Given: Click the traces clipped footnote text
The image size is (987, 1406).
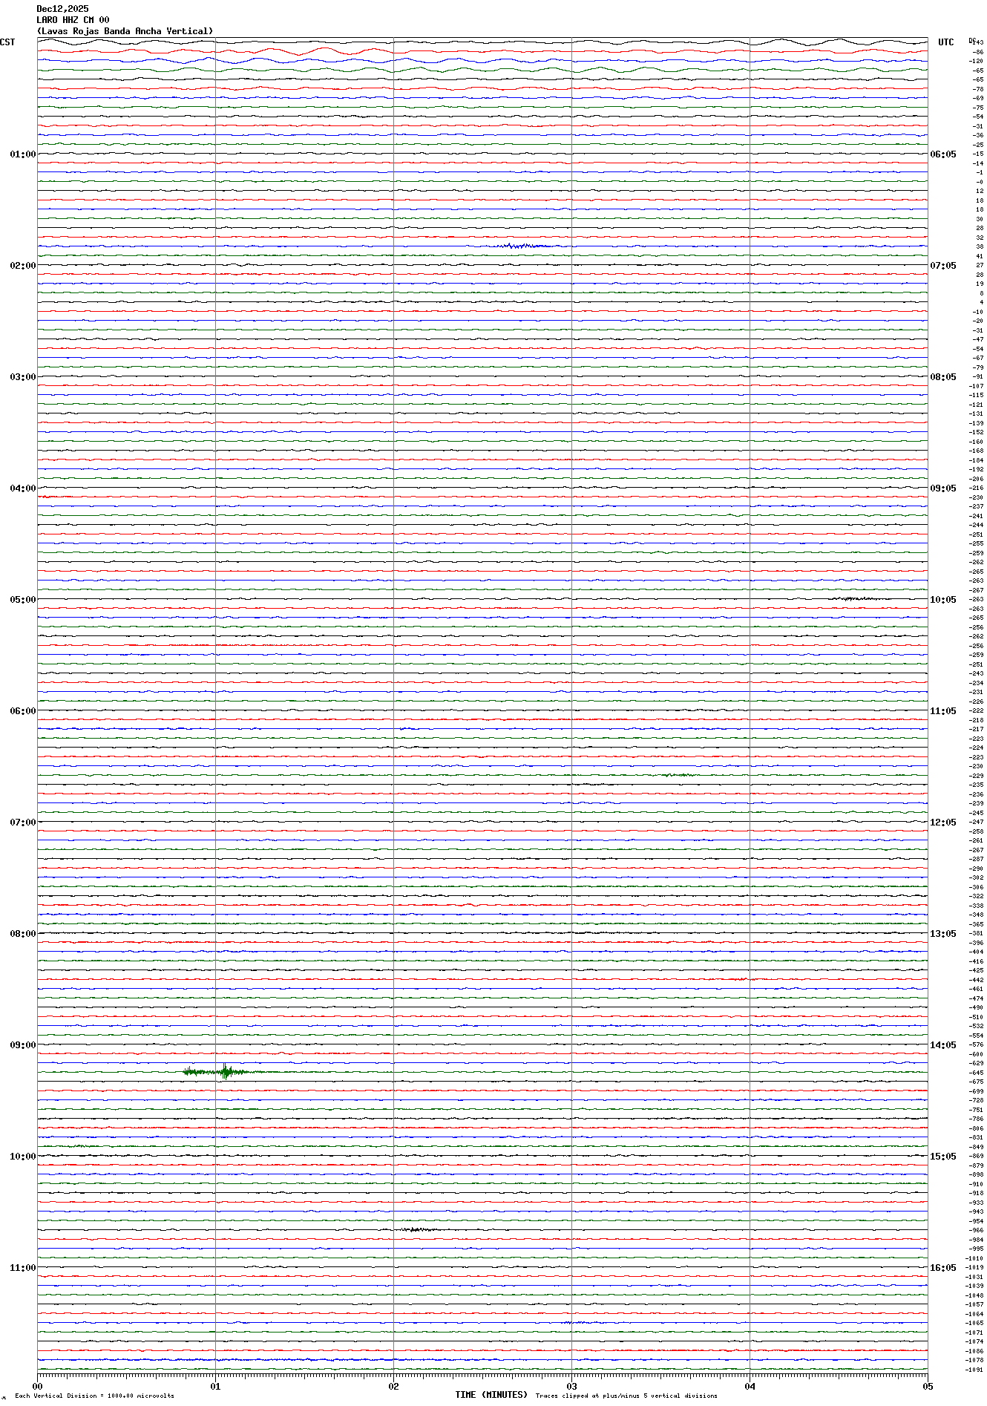Looking at the screenshot, I should pyautogui.click(x=626, y=1396).
